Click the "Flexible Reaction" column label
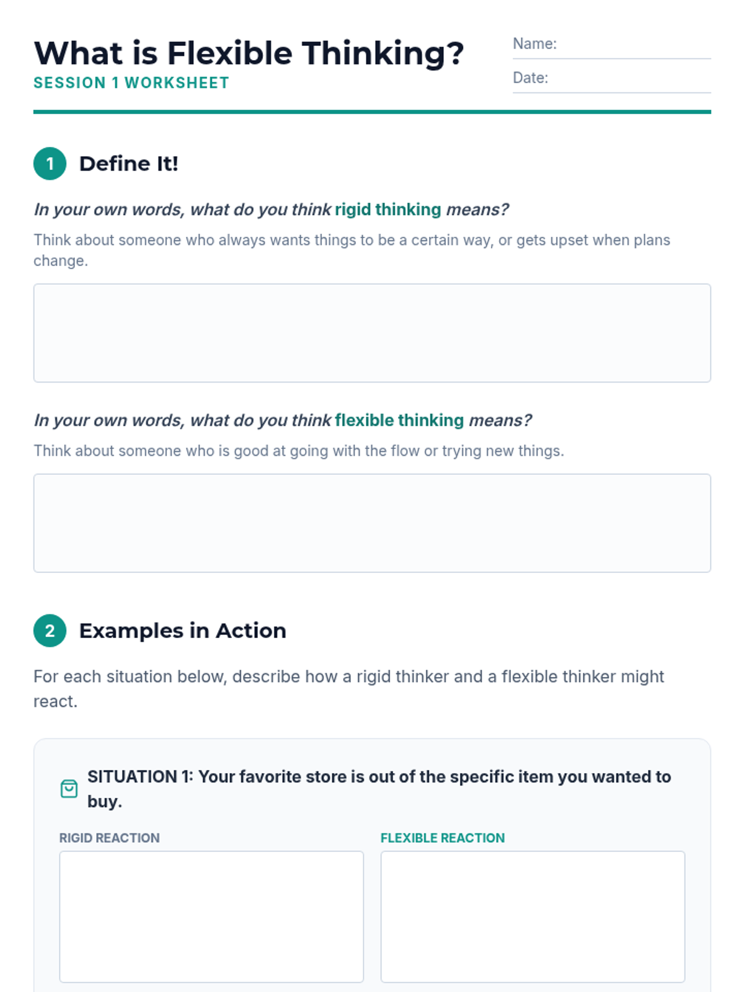The height and width of the screenshot is (992, 744). point(443,838)
